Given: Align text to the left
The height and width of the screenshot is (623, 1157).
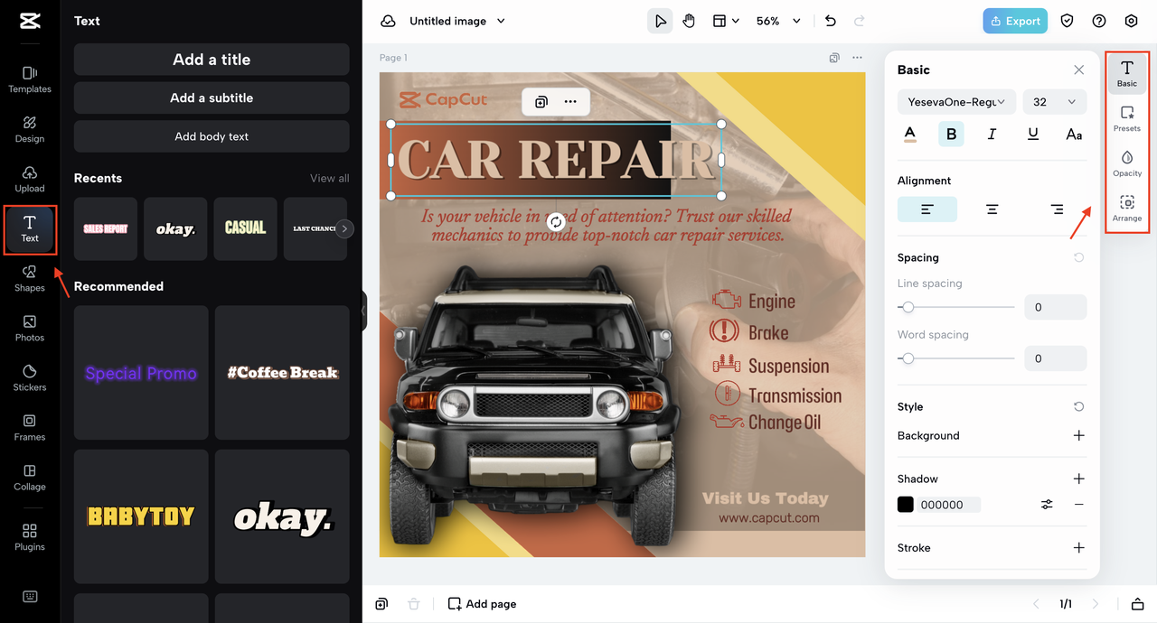Looking at the screenshot, I should pos(927,209).
